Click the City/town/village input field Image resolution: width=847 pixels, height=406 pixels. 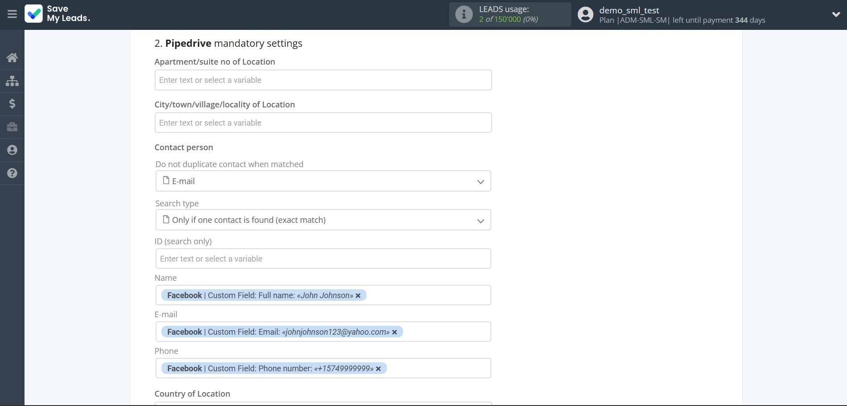pos(323,123)
